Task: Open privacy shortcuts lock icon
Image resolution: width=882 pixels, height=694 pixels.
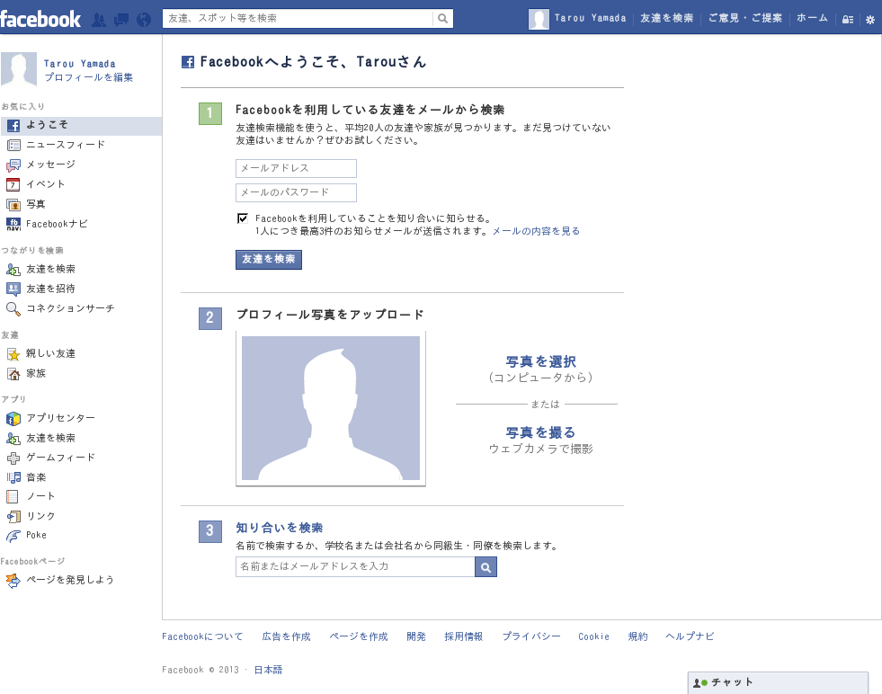Action: pos(848,20)
